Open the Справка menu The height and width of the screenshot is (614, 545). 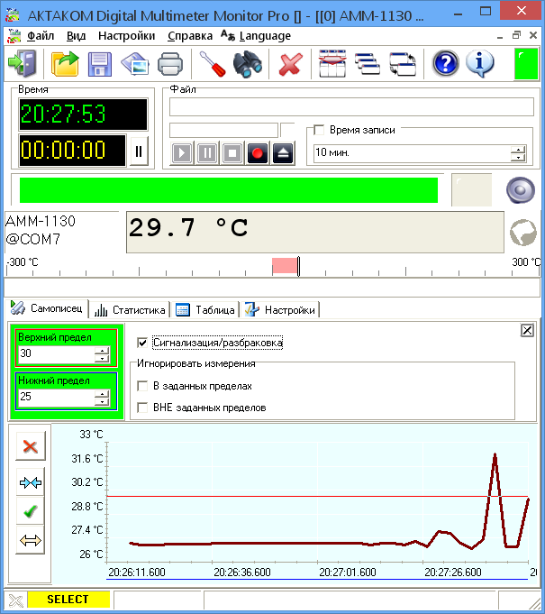point(190,36)
